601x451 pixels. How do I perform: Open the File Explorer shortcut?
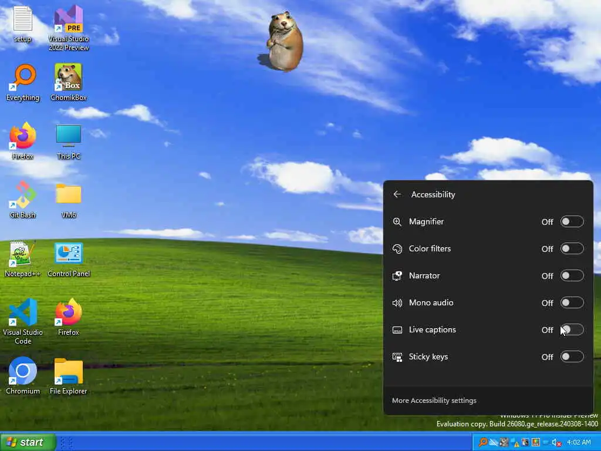68,376
